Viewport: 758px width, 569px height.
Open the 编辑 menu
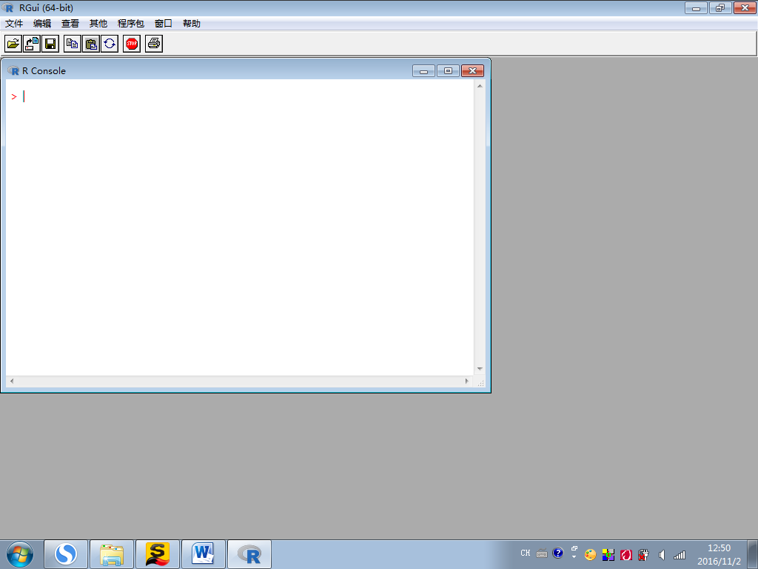42,23
